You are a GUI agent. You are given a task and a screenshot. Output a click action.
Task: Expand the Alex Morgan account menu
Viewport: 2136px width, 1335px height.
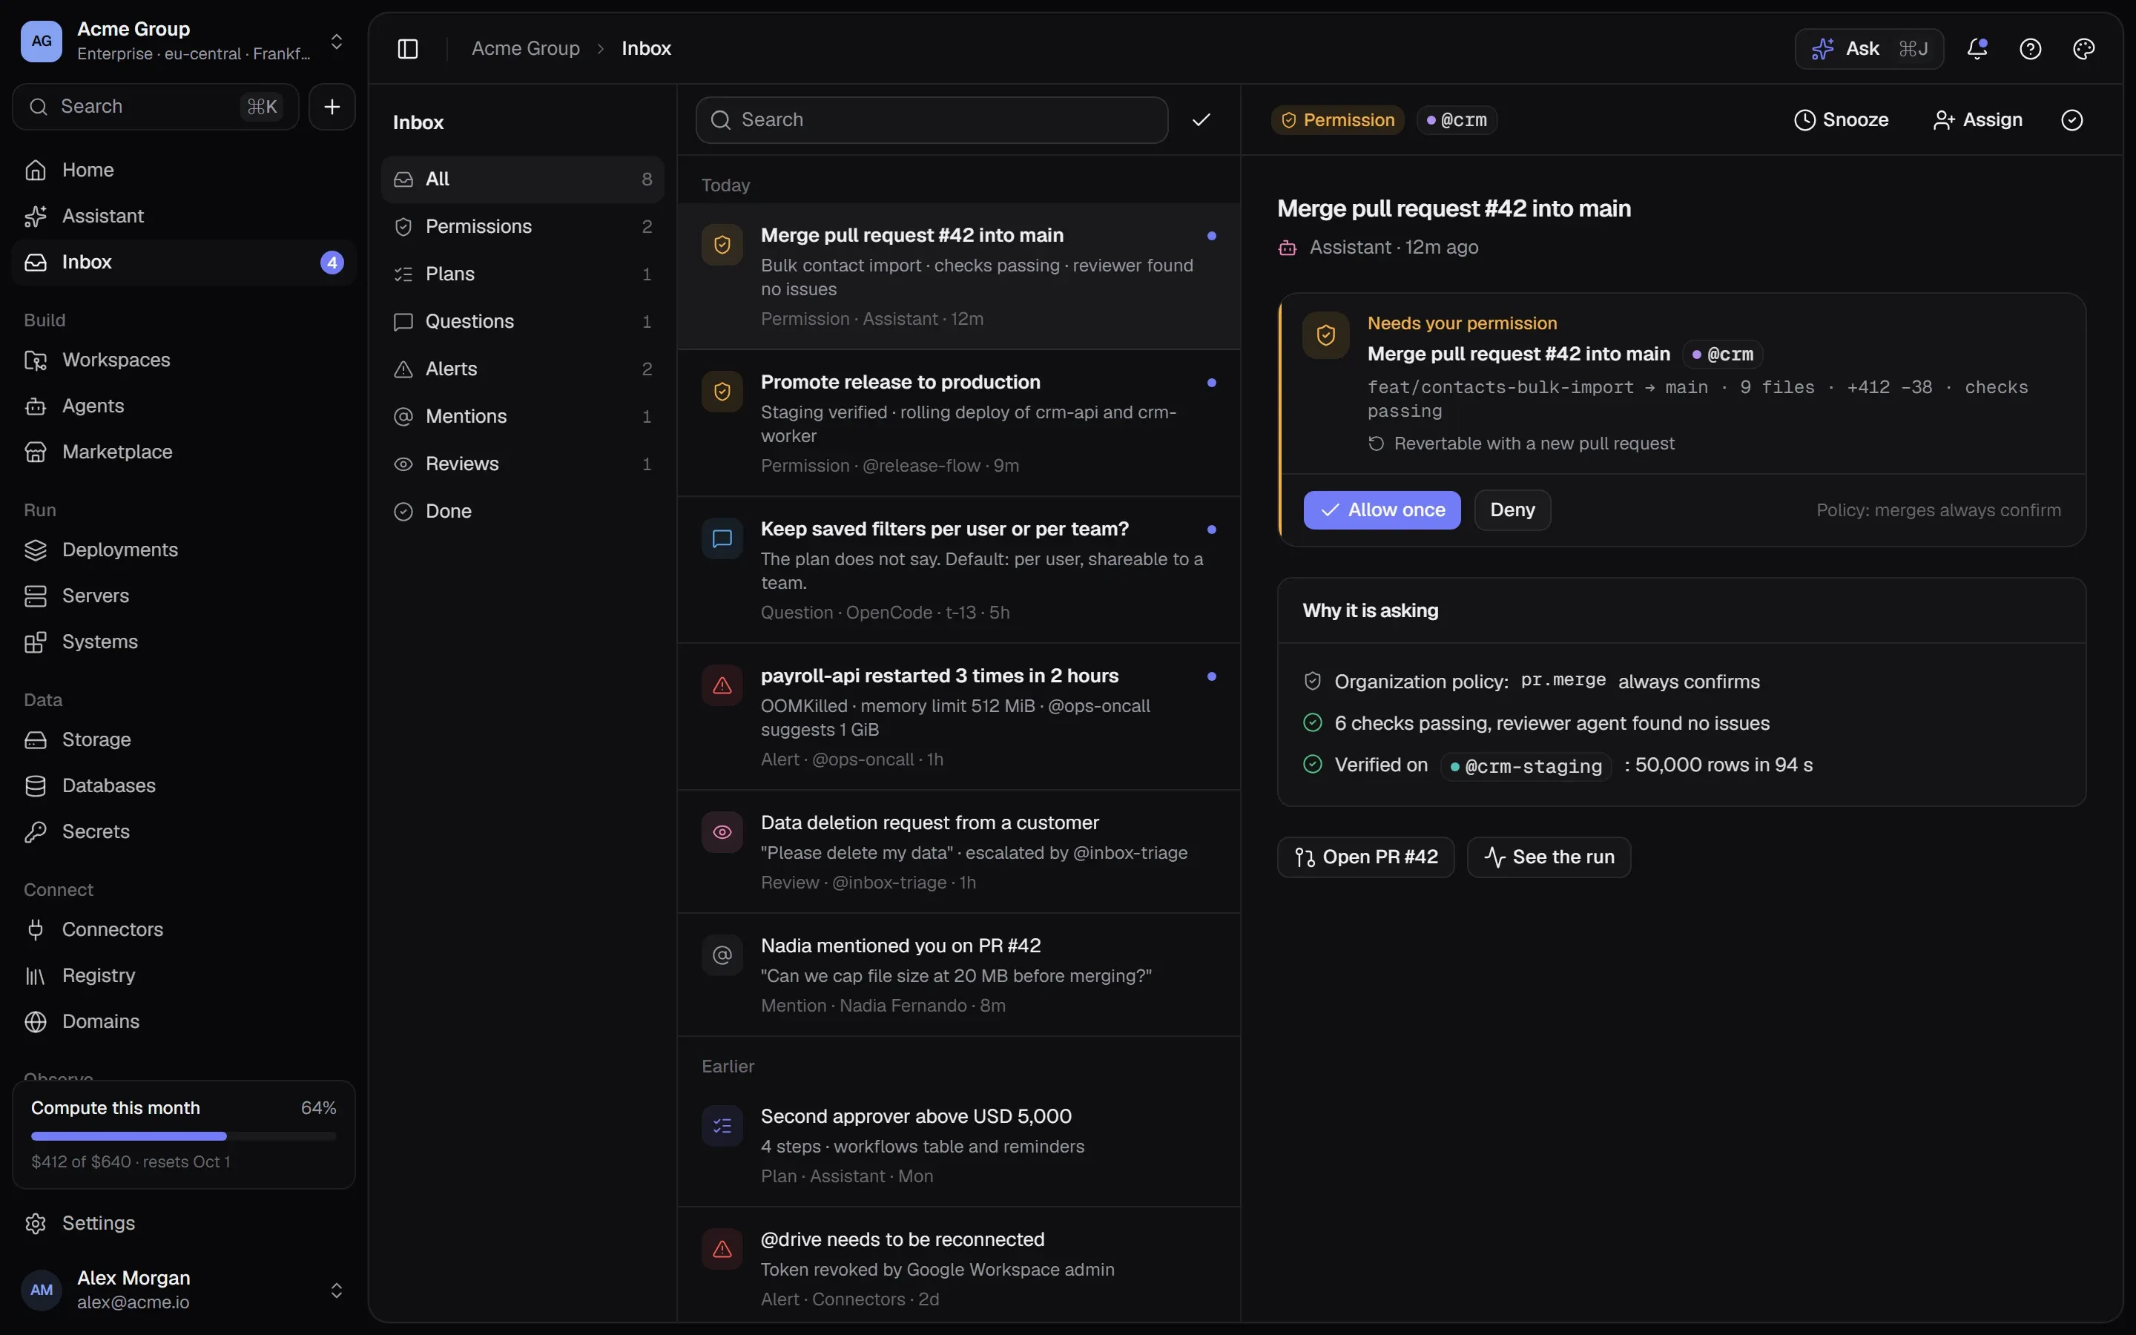coord(184,1289)
